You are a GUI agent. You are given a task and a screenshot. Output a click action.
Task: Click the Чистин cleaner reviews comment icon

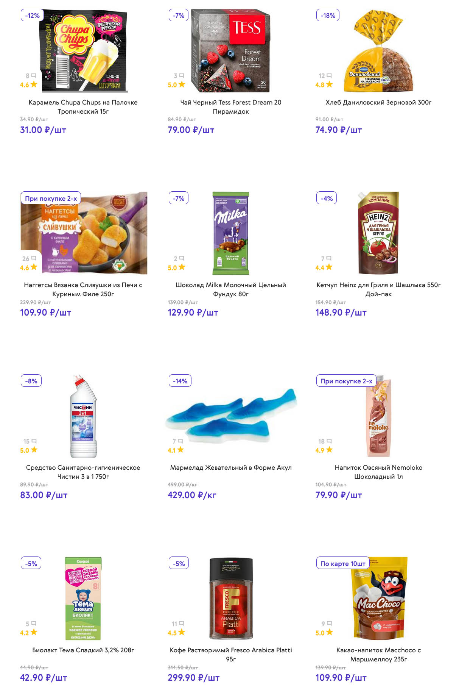pos(34,441)
